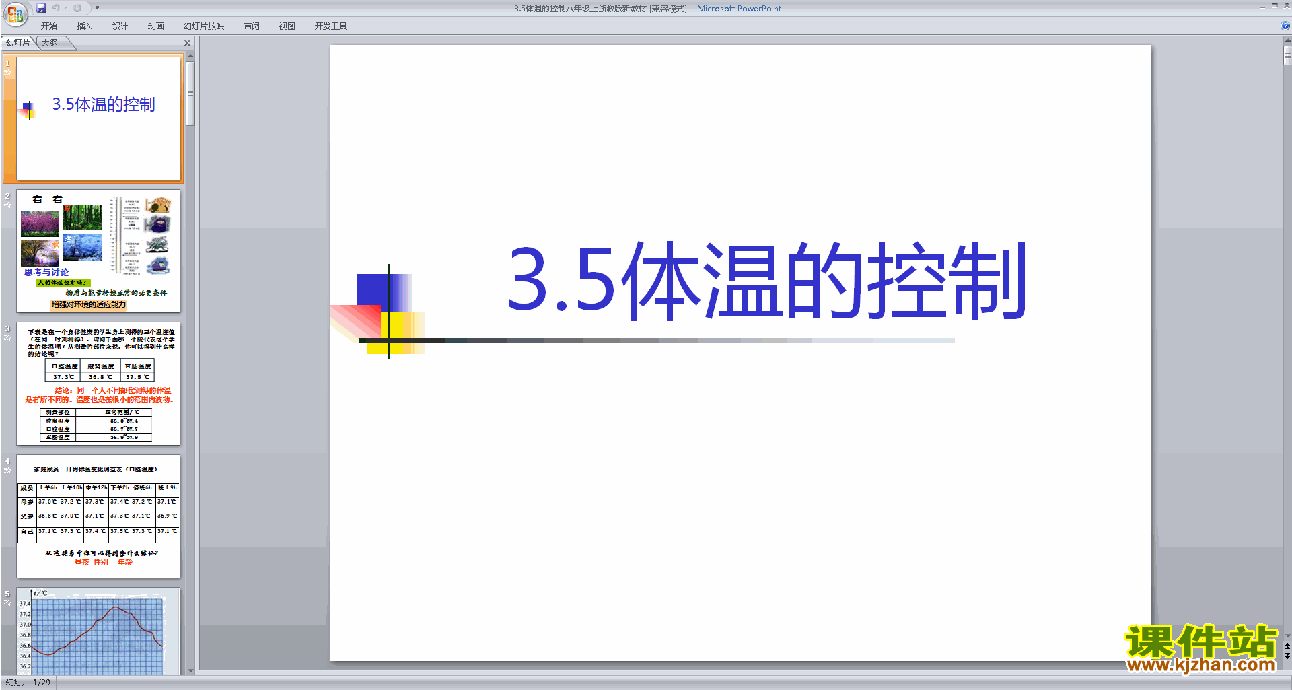The width and height of the screenshot is (1292, 690).
Task: Open the Undo history dropdown arrow
Action: pos(66,8)
